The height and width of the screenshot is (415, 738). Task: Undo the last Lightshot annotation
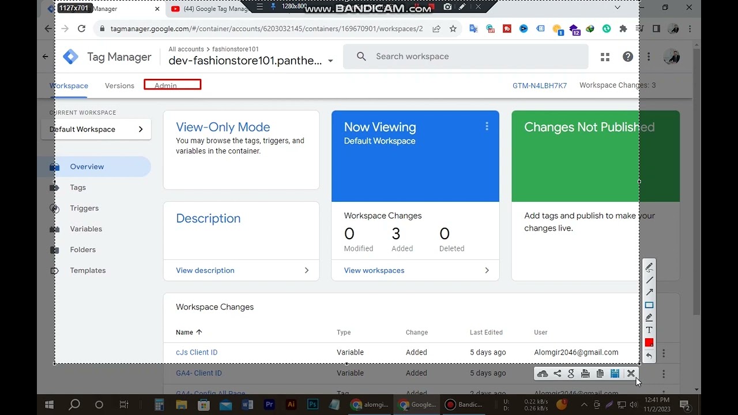pos(649,356)
